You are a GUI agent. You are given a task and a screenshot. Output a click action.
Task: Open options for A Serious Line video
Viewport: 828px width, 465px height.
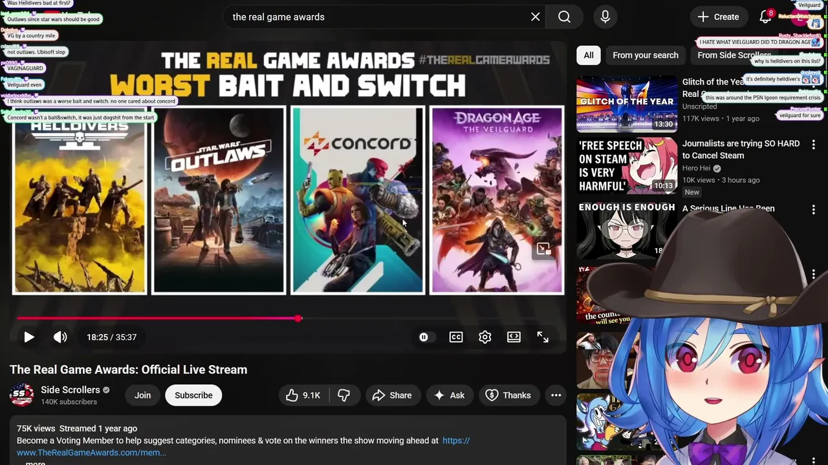point(814,209)
